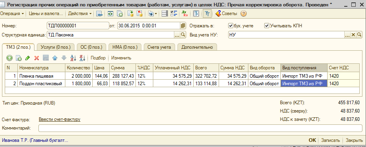Viewport: 366px width, 147px height.
Task: Click the Номенклатура column header
Action: coord(41,68)
